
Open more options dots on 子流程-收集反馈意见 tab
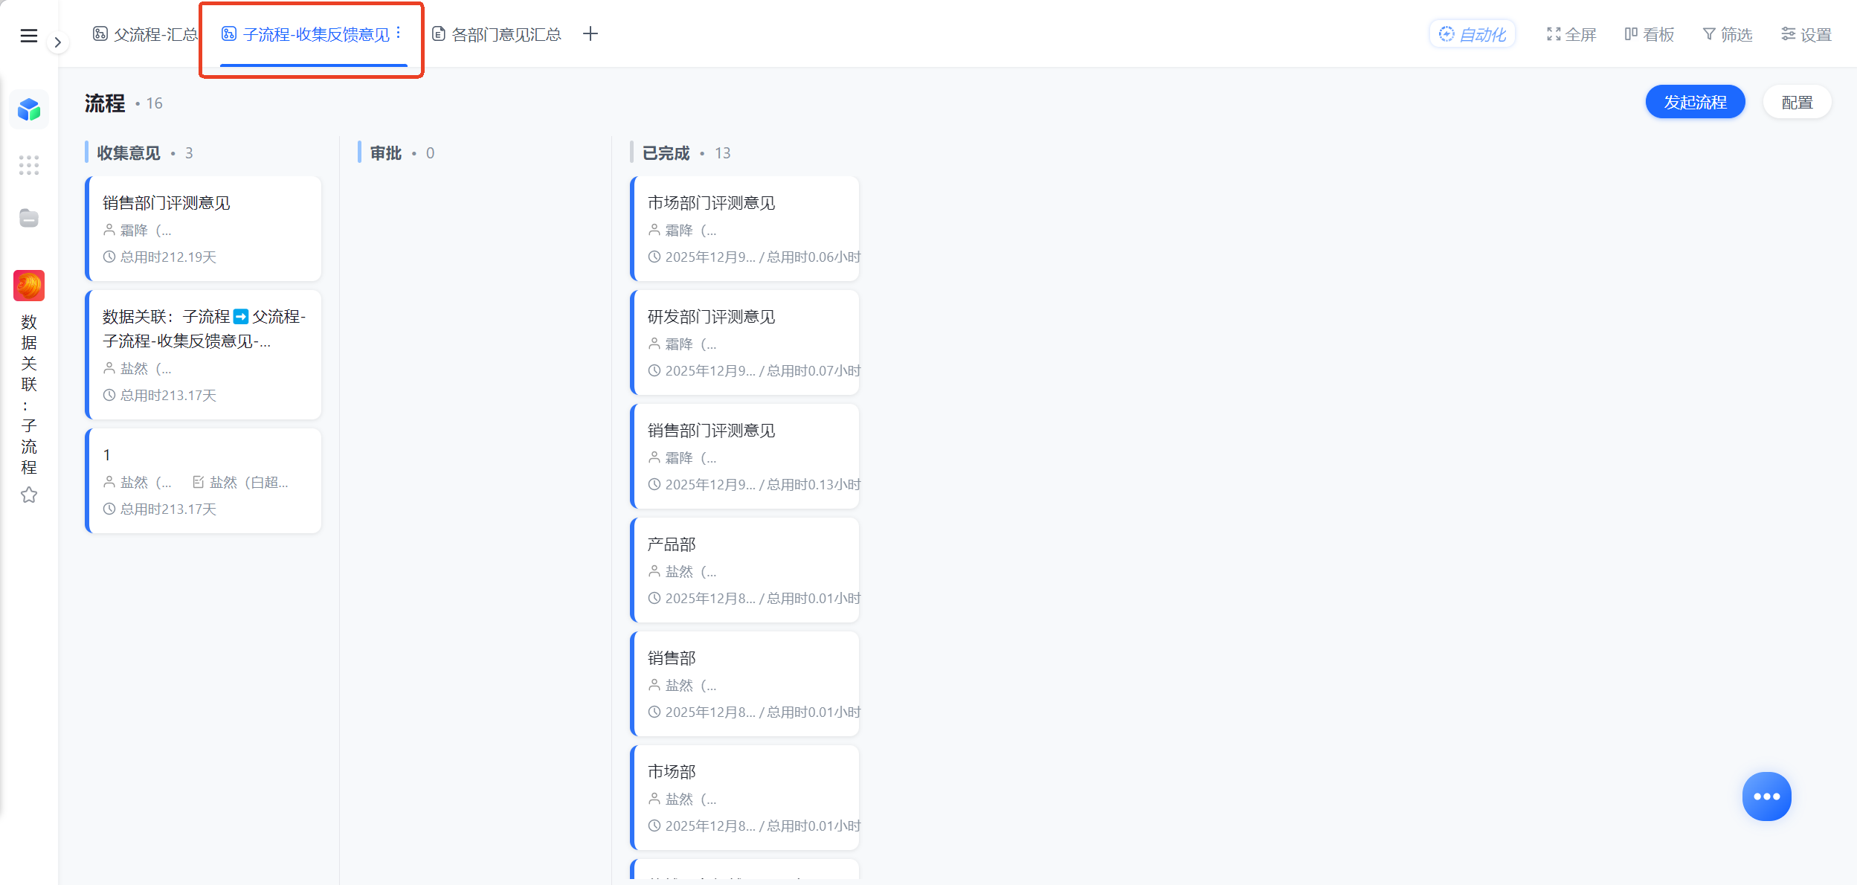(x=399, y=33)
